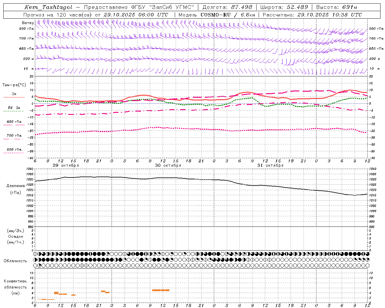This screenshot has width=385, height=308.
Task: Click the '29 октября' date label
Action: tap(66, 165)
